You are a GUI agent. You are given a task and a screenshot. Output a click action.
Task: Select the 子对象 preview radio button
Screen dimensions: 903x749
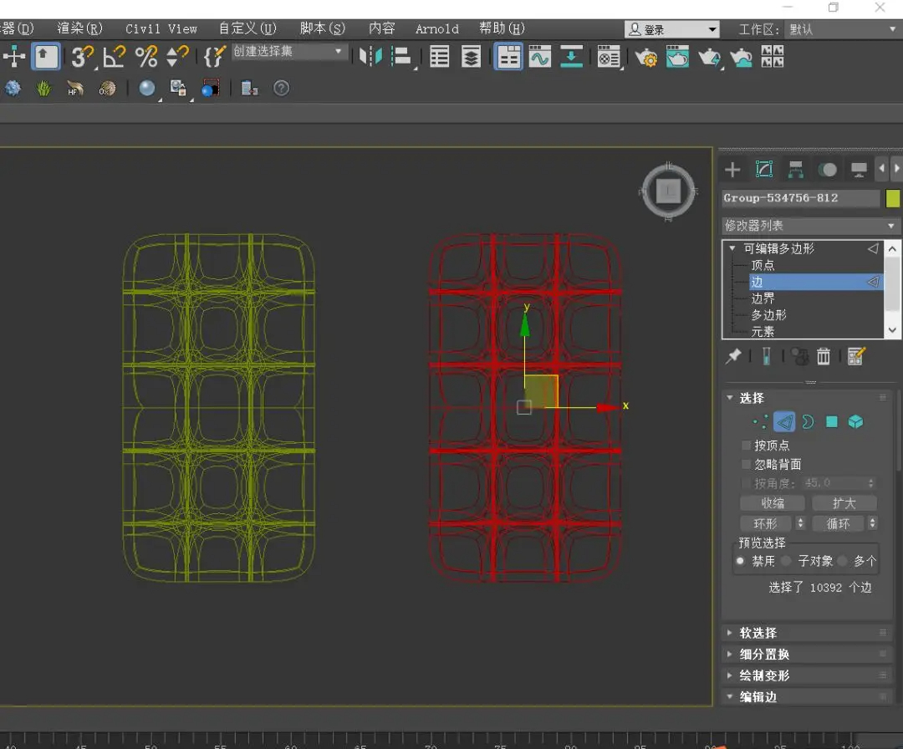pos(786,562)
